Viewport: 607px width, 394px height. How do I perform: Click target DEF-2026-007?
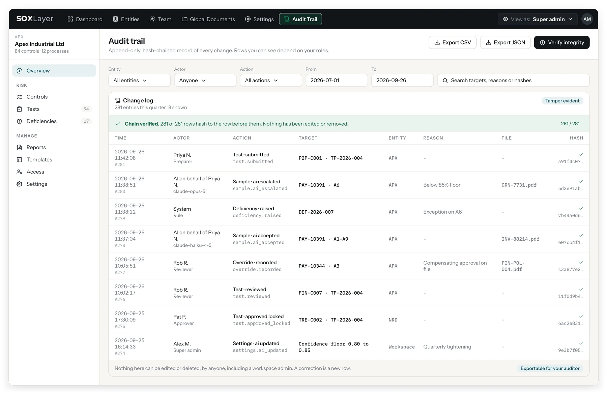pyautogui.click(x=316, y=212)
